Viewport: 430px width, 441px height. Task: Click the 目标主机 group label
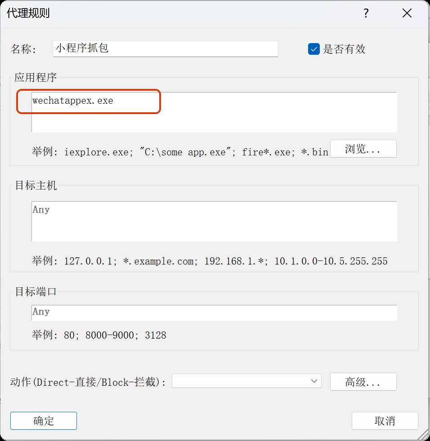pyautogui.click(x=36, y=185)
